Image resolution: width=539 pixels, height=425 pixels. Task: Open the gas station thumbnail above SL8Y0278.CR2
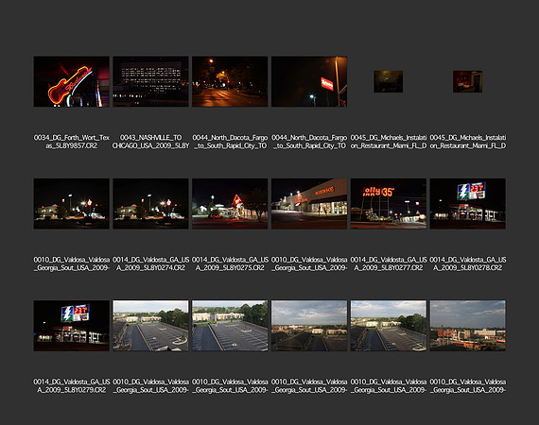tap(468, 204)
